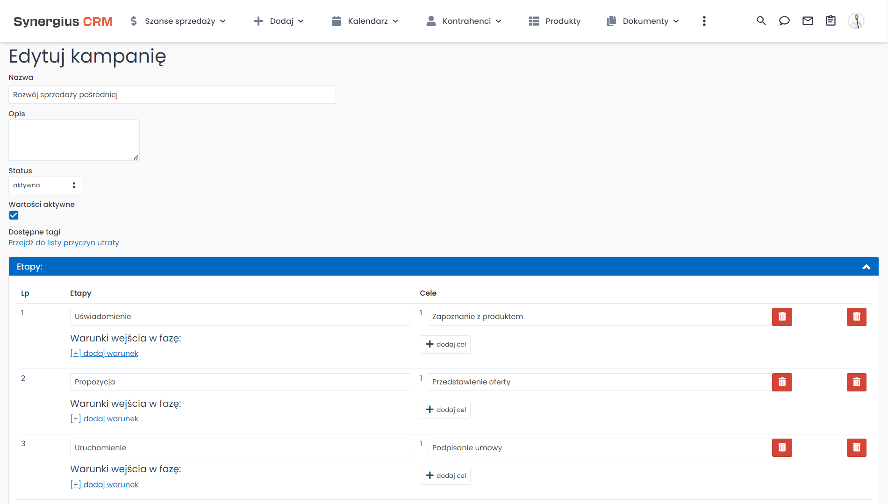The image size is (888, 504).
Task: Open the clipboard tasks icon
Action: click(x=831, y=21)
